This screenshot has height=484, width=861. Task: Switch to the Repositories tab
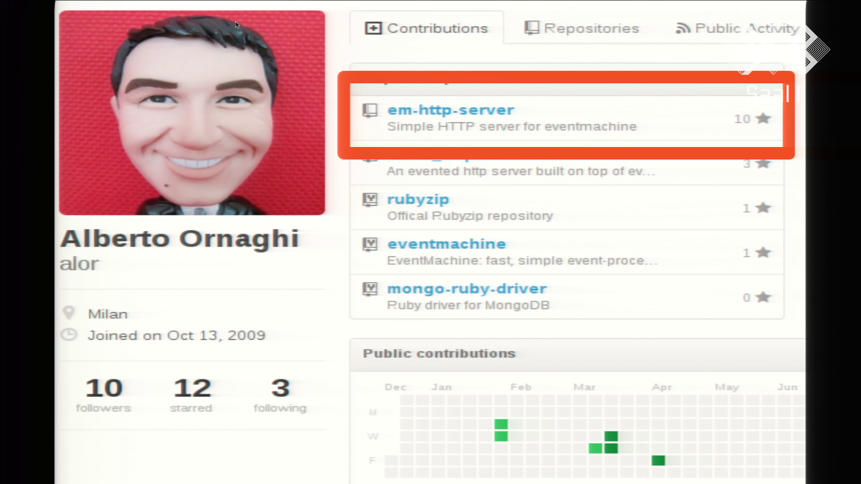point(582,28)
